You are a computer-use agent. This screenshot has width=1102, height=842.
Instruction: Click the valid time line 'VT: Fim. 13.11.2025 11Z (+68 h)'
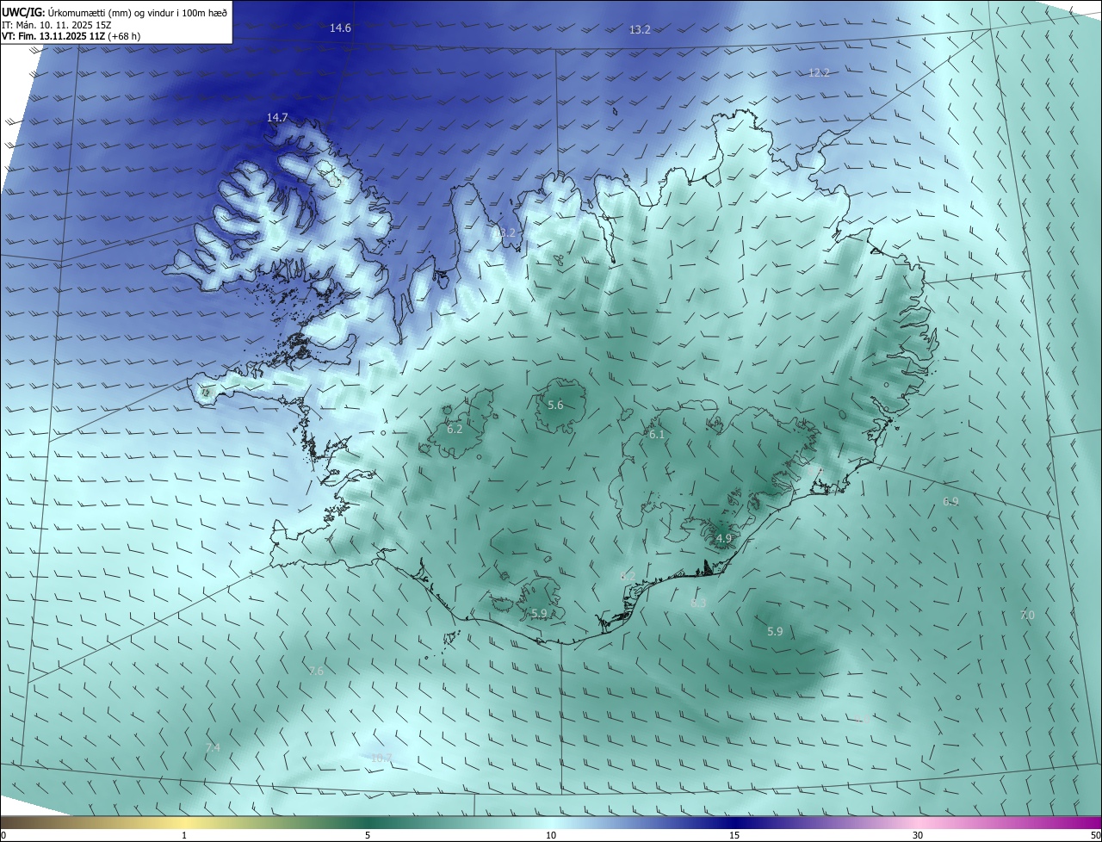[71, 37]
